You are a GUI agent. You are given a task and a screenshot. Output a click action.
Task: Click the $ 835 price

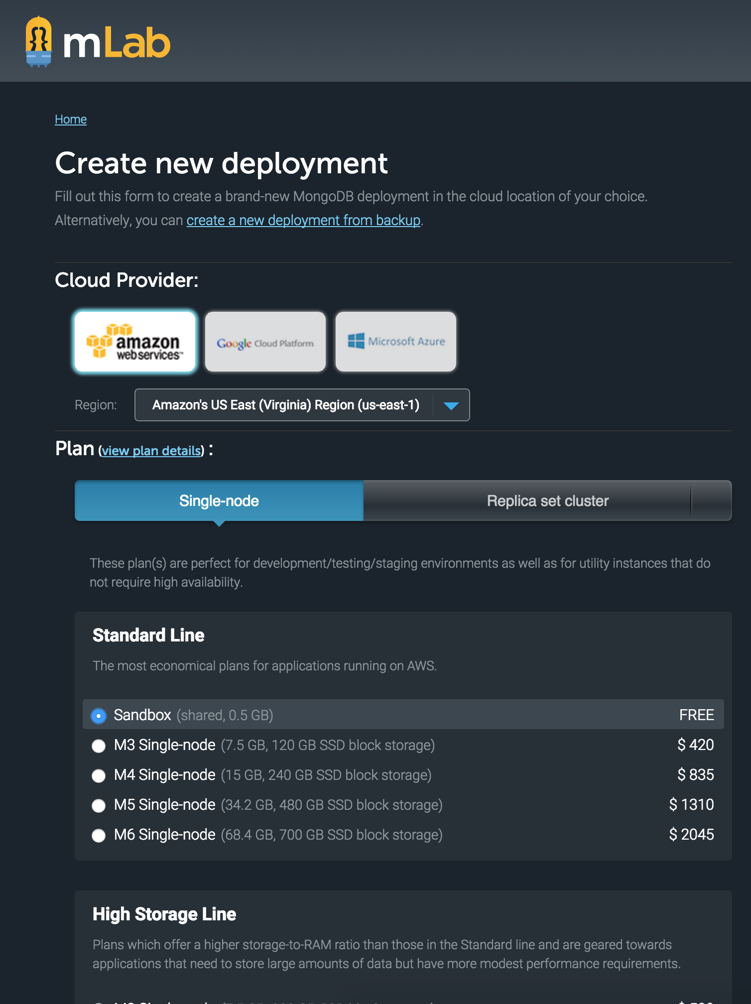click(x=696, y=774)
